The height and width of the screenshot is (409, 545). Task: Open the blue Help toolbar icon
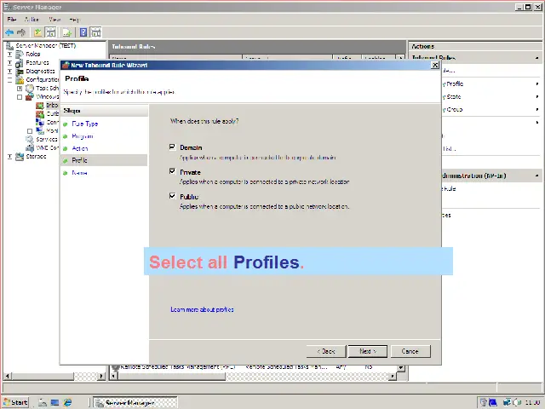(83, 32)
